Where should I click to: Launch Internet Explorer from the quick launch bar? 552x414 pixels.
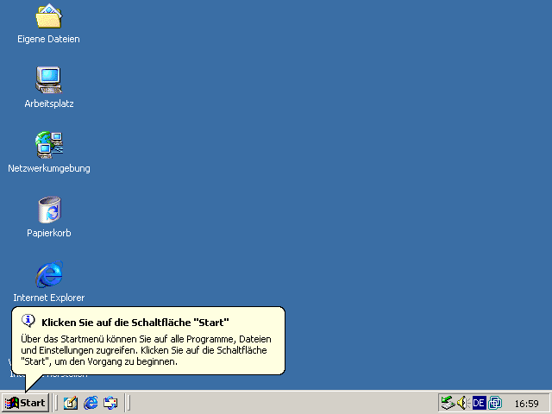91,403
